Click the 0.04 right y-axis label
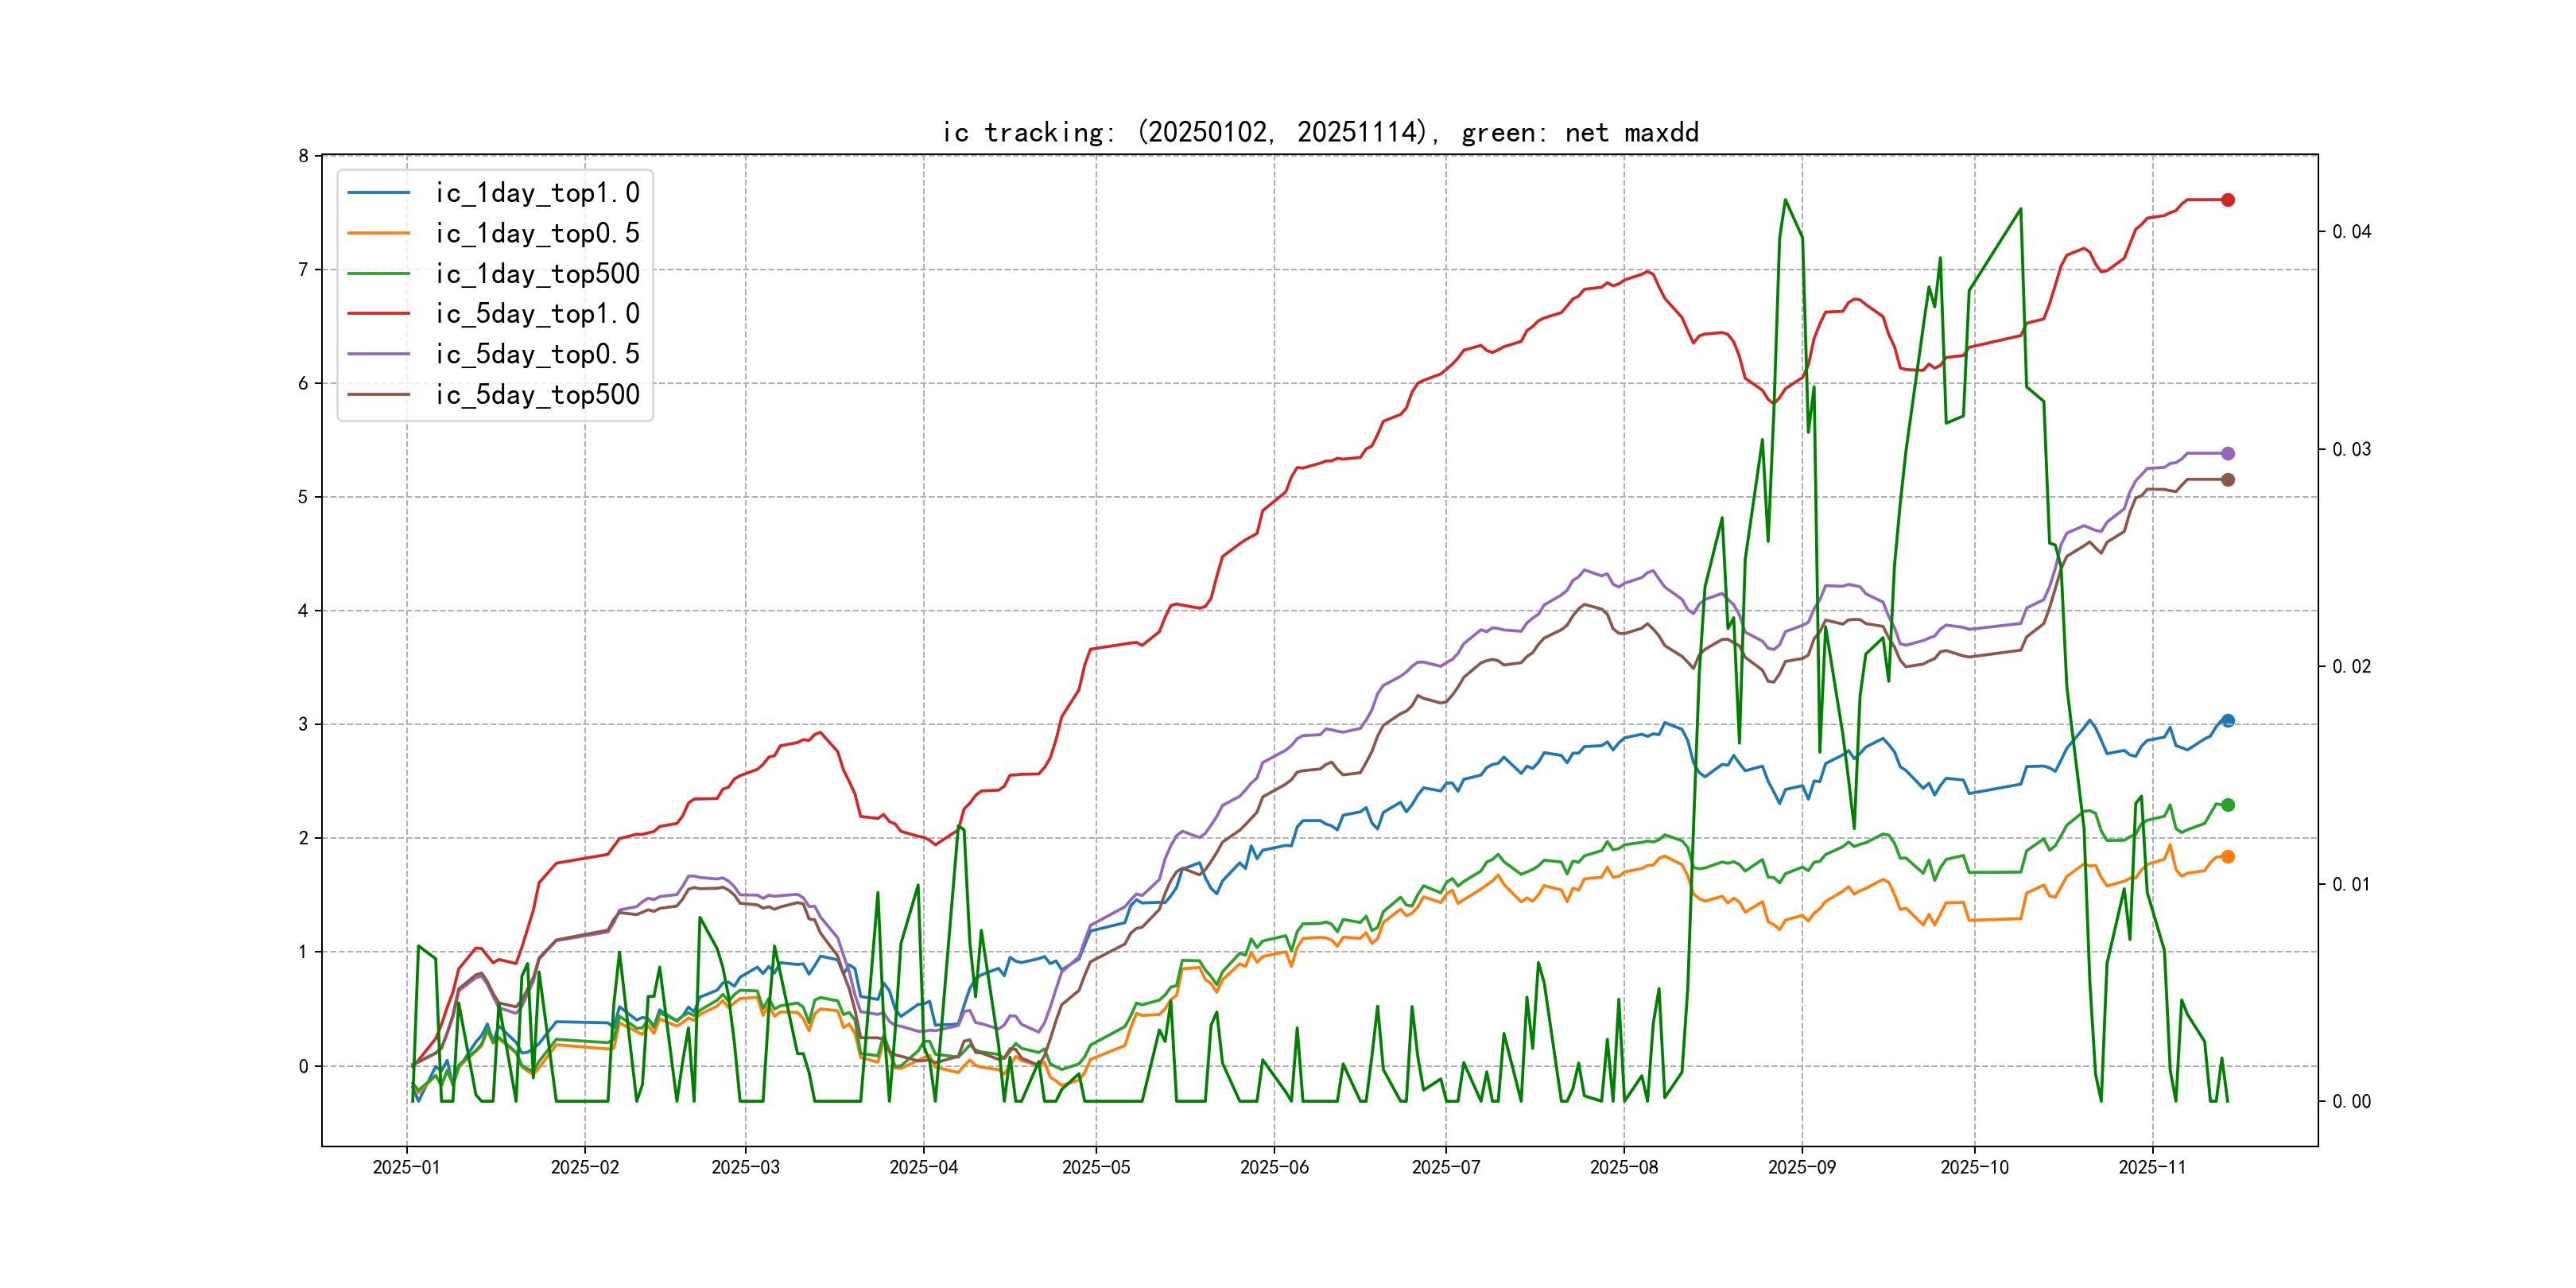 pos(2351,232)
